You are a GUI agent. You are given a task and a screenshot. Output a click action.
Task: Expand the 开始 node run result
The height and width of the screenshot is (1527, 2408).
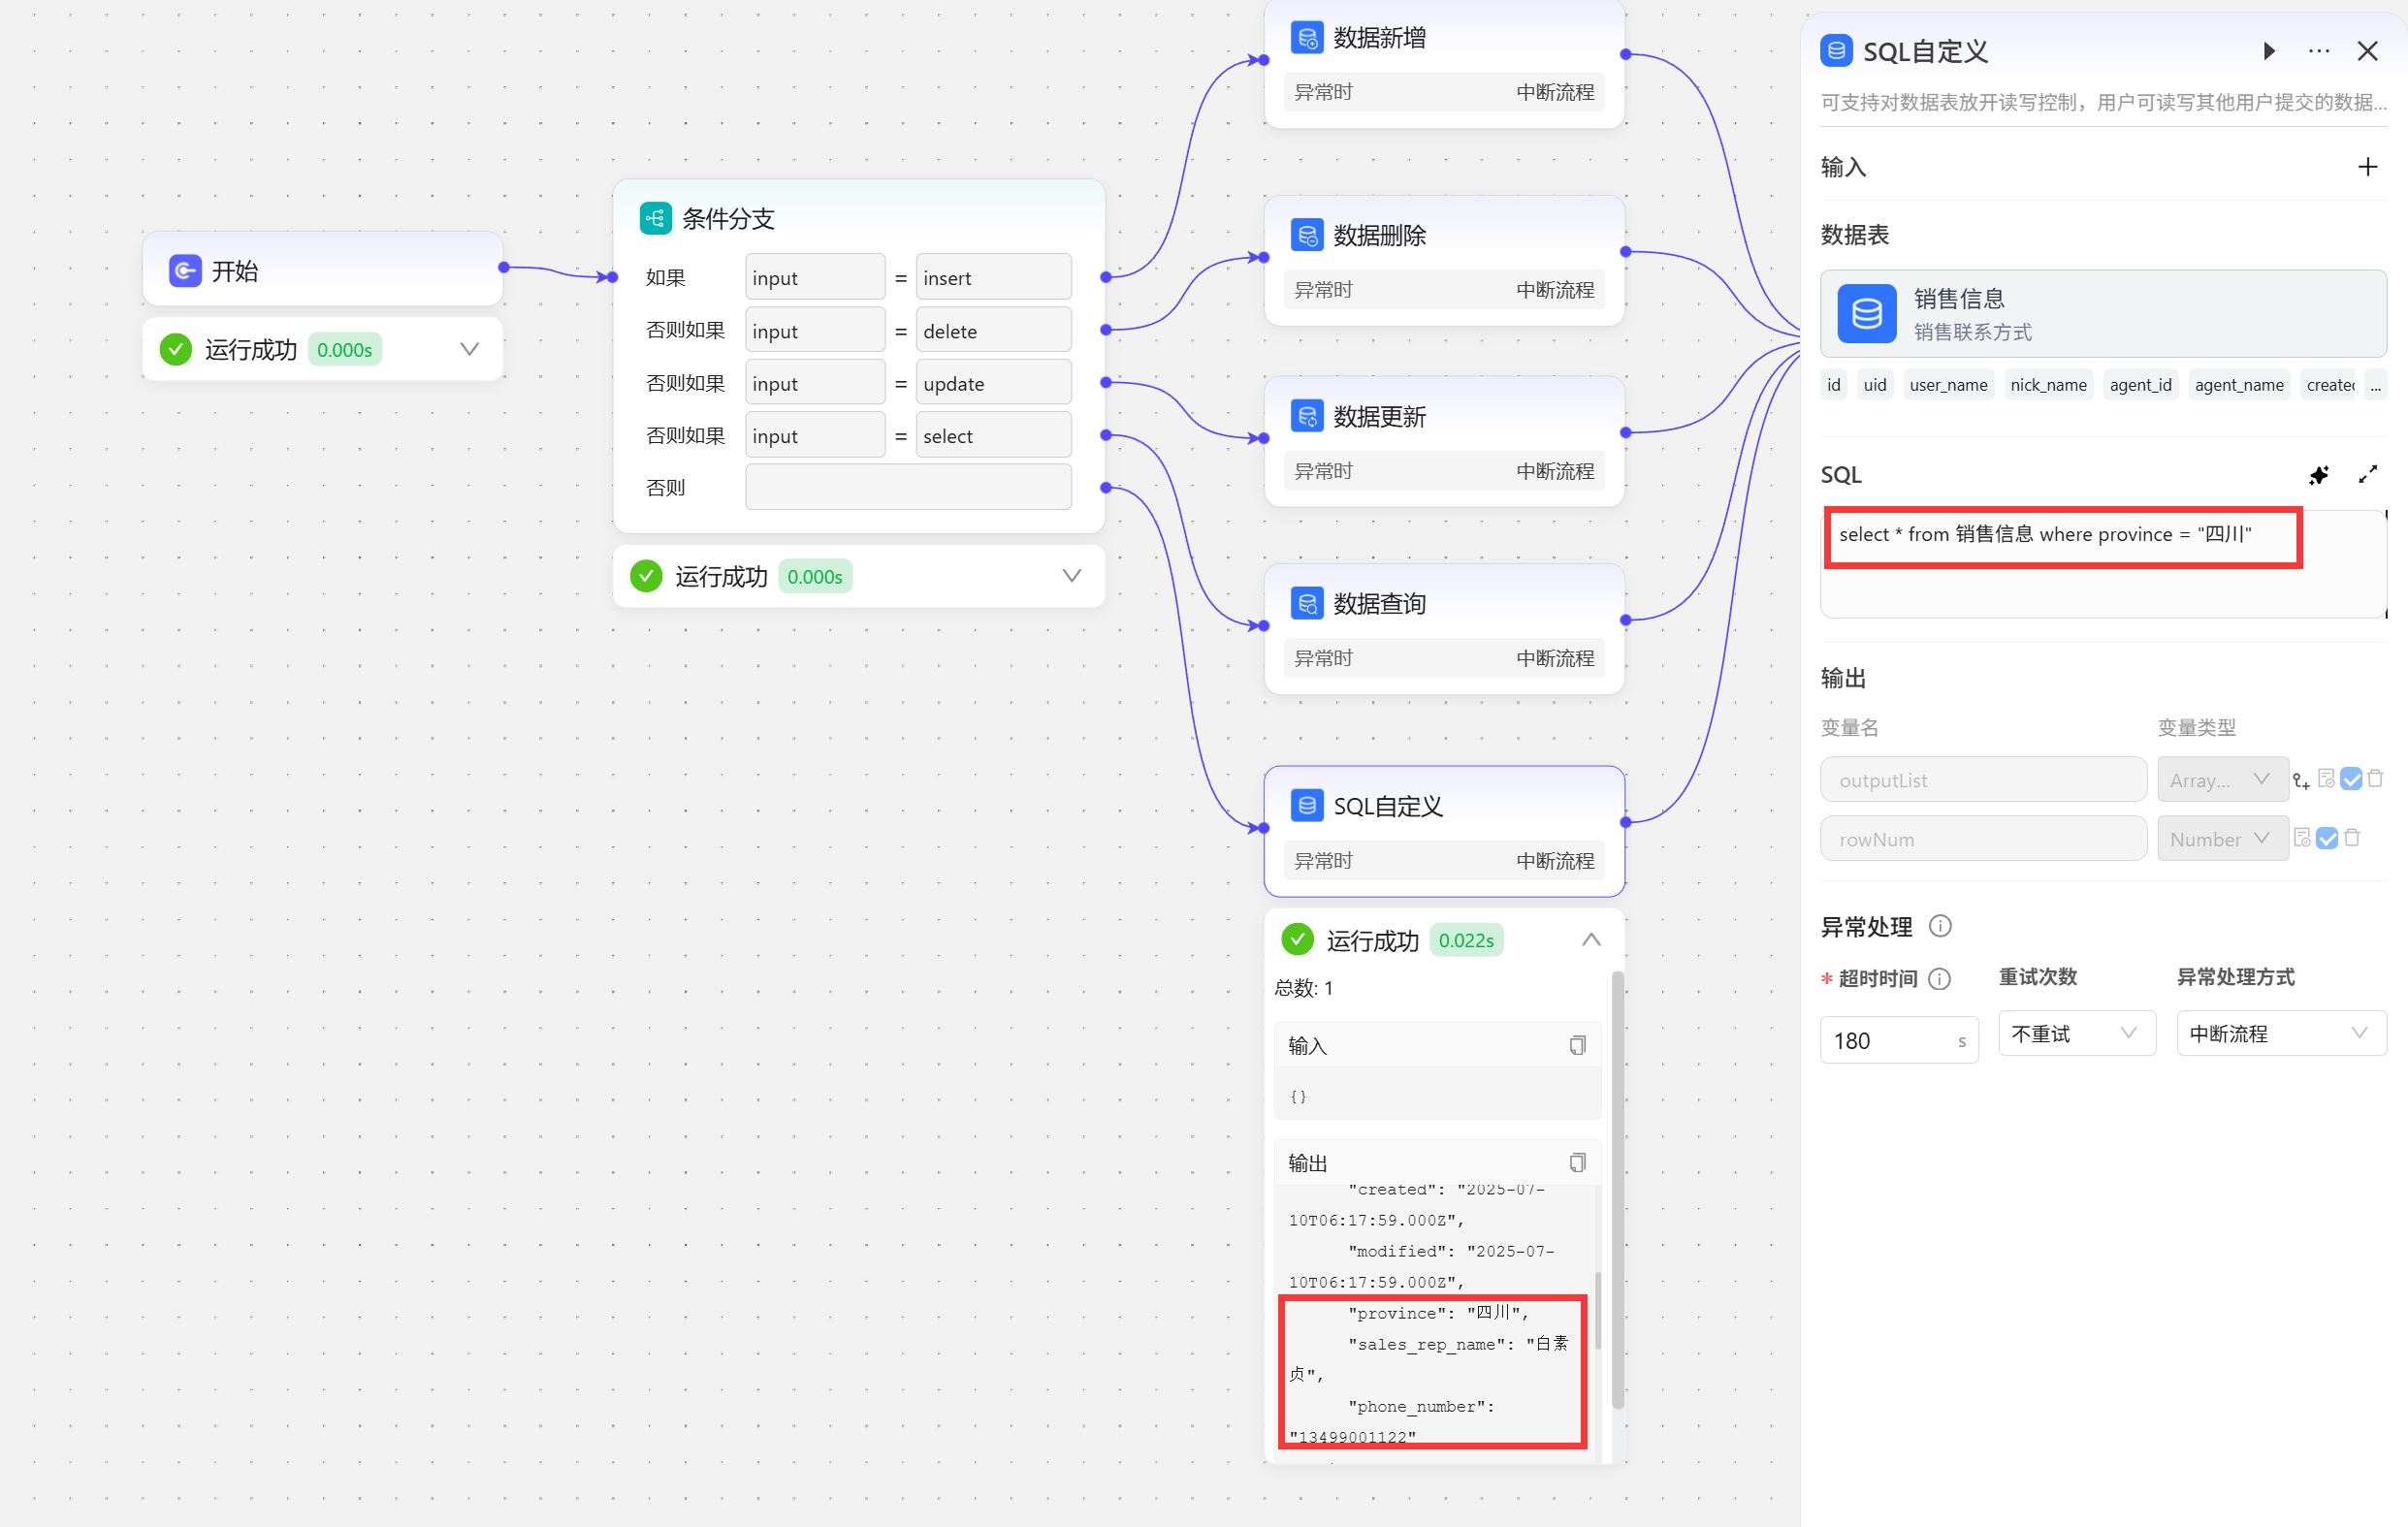click(x=469, y=349)
